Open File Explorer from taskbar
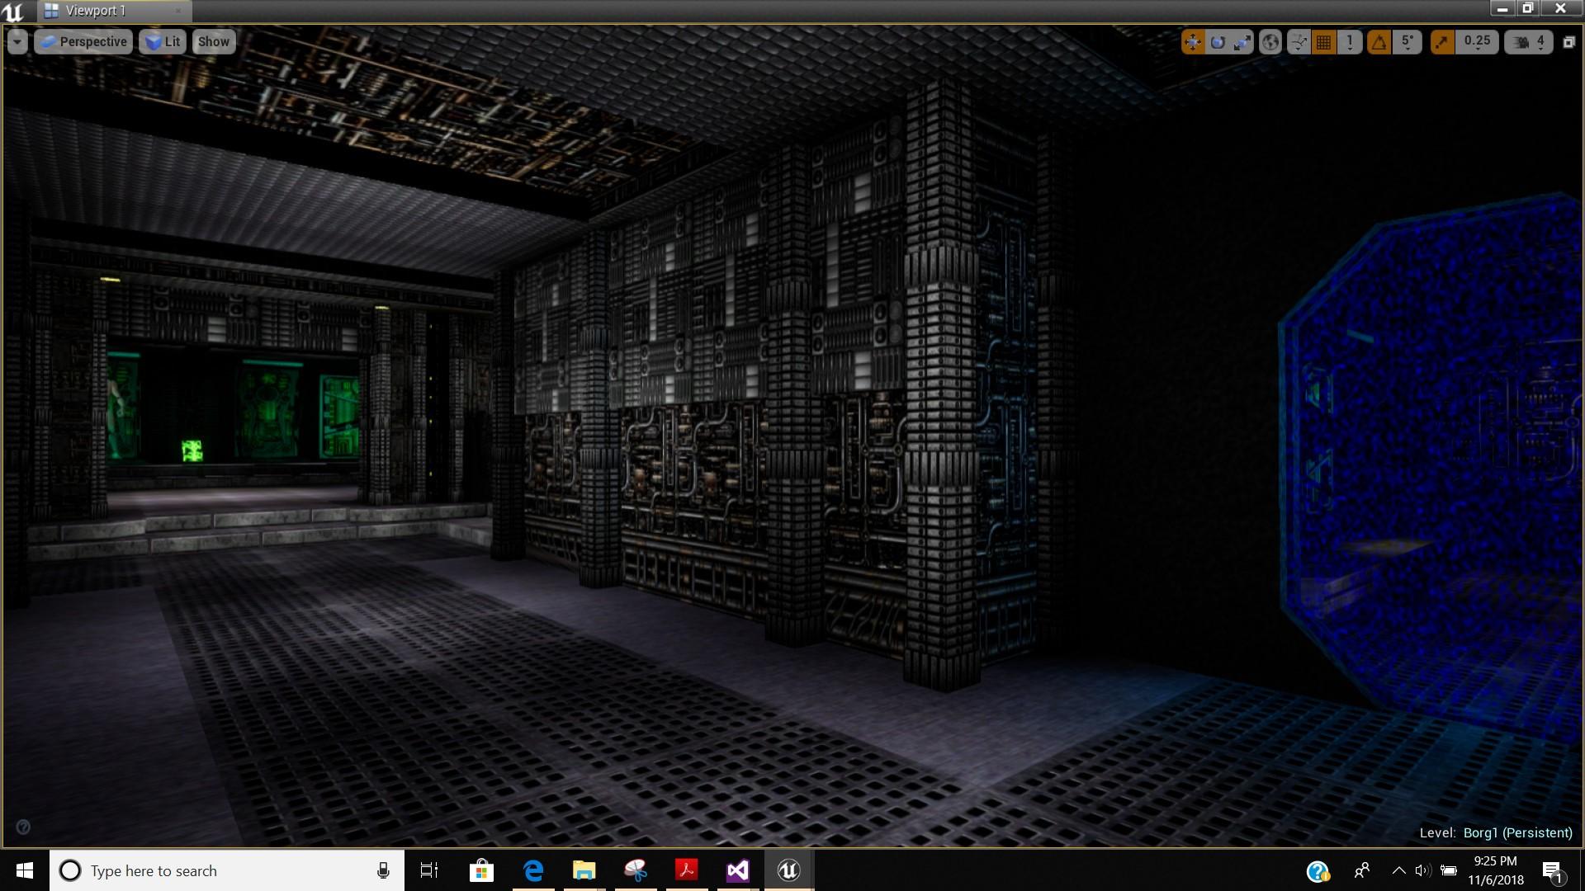The height and width of the screenshot is (891, 1585). [x=584, y=870]
